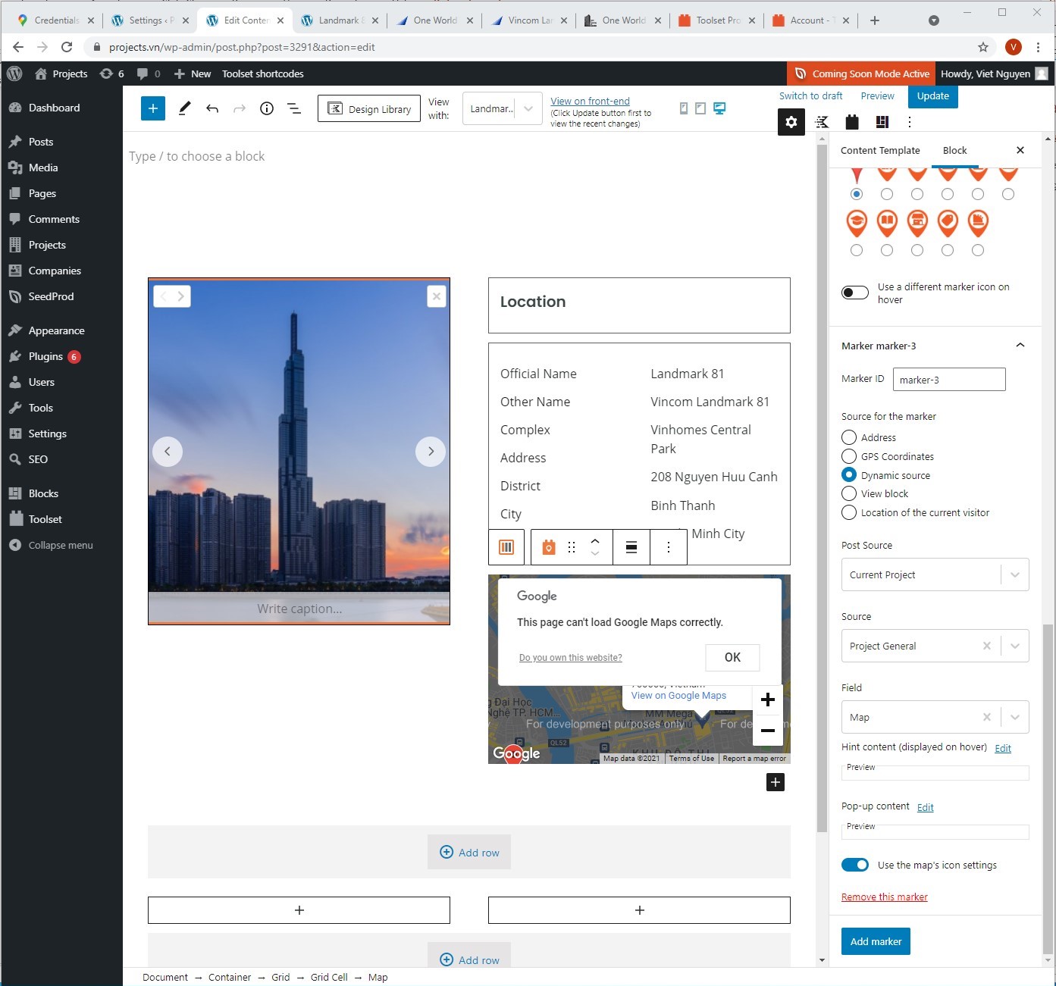Open the Design Library
Viewport: 1056px width, 986px height.
(369, 108)
